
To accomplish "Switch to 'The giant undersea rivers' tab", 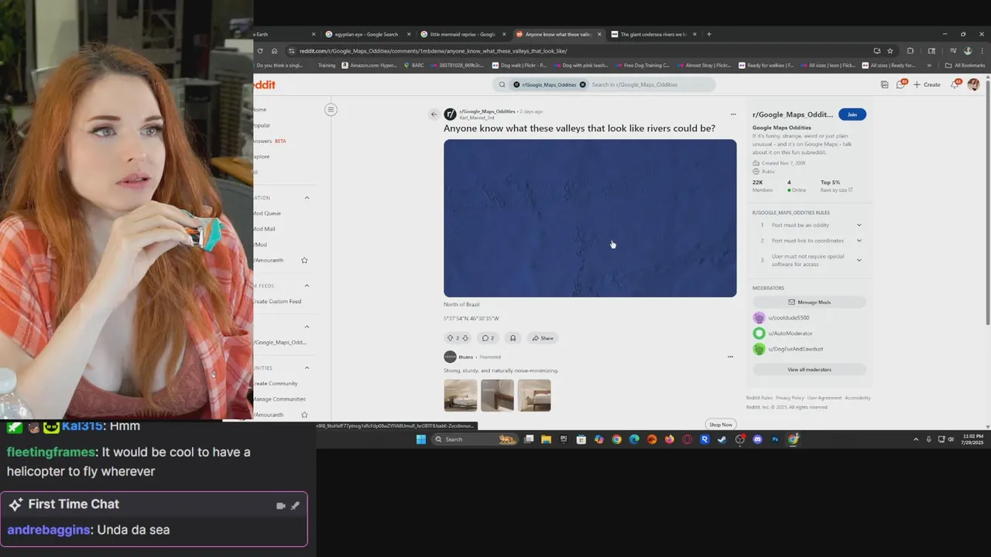I will [x=653, y=34].
